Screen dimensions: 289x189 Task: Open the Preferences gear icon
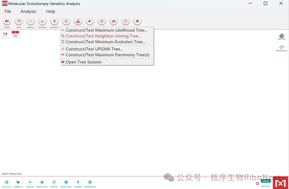[90, 183]
